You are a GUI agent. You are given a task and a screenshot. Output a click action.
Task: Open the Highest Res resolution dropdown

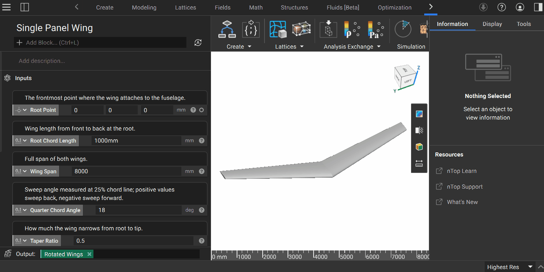[530, 267]
